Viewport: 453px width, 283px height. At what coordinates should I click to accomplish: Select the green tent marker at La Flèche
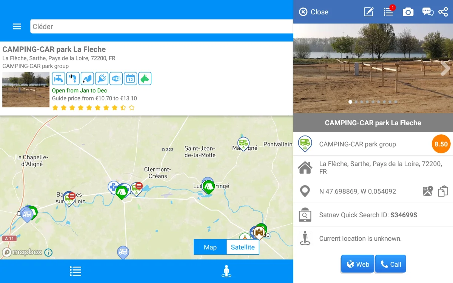click(x=121, y=192)
